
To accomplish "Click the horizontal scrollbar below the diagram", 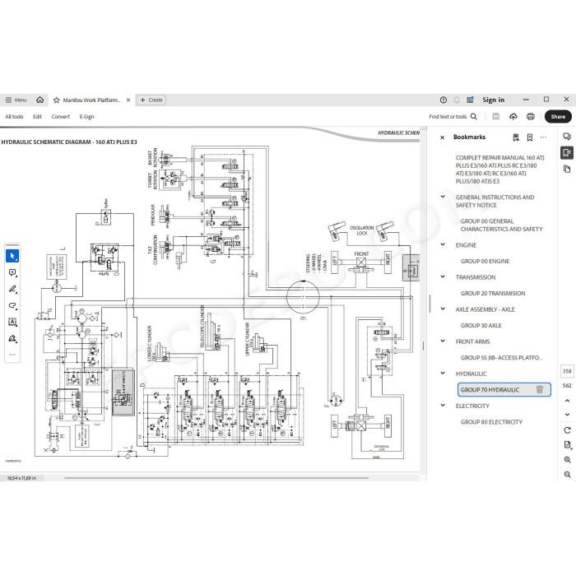I will click(x=216, y=478).
